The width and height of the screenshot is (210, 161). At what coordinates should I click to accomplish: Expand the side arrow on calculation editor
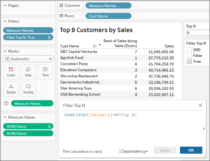click(x=204, y=129)
